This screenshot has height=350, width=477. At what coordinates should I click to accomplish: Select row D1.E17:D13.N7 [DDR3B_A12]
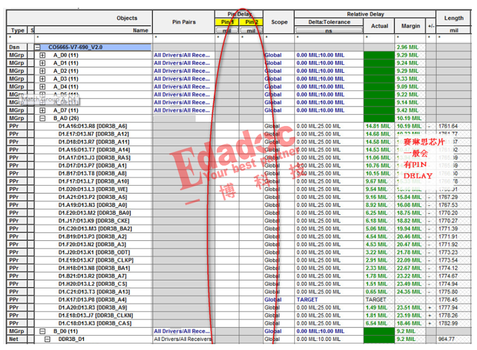point(94,134)
